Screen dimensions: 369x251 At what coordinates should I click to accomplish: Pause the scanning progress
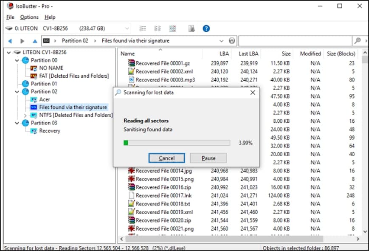(x=208, y=158)
